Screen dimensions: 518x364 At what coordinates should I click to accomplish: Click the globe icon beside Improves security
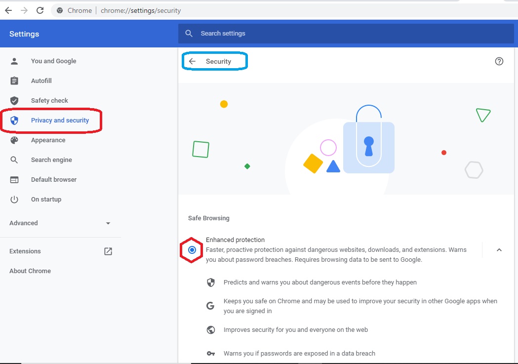(211, 329)
